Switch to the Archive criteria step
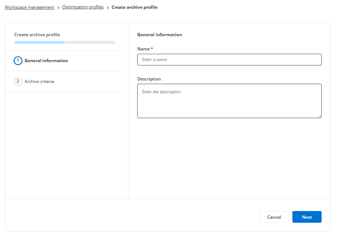The height and width of the screenshot is (237, 337). [x=39, y=81]
